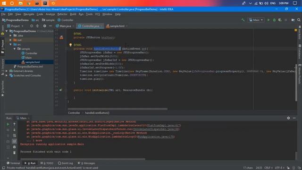
Task: Hide the Project panel with the minus icon
Action: pyautogui.click(x=50, y=26)
